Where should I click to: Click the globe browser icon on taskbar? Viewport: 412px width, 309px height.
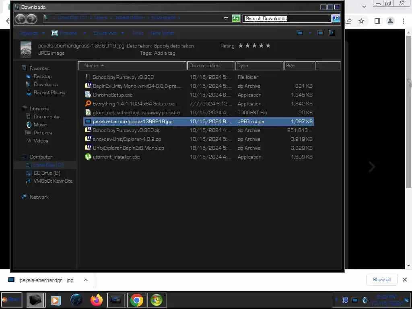coord(76,300)
